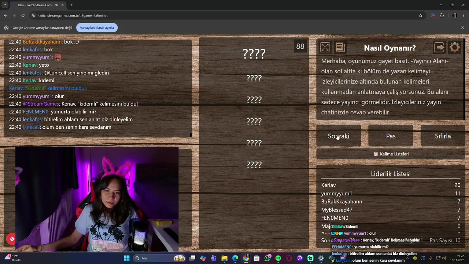
Task: Click chat scrollbar handle at chat panel edge
Action: 191,135
